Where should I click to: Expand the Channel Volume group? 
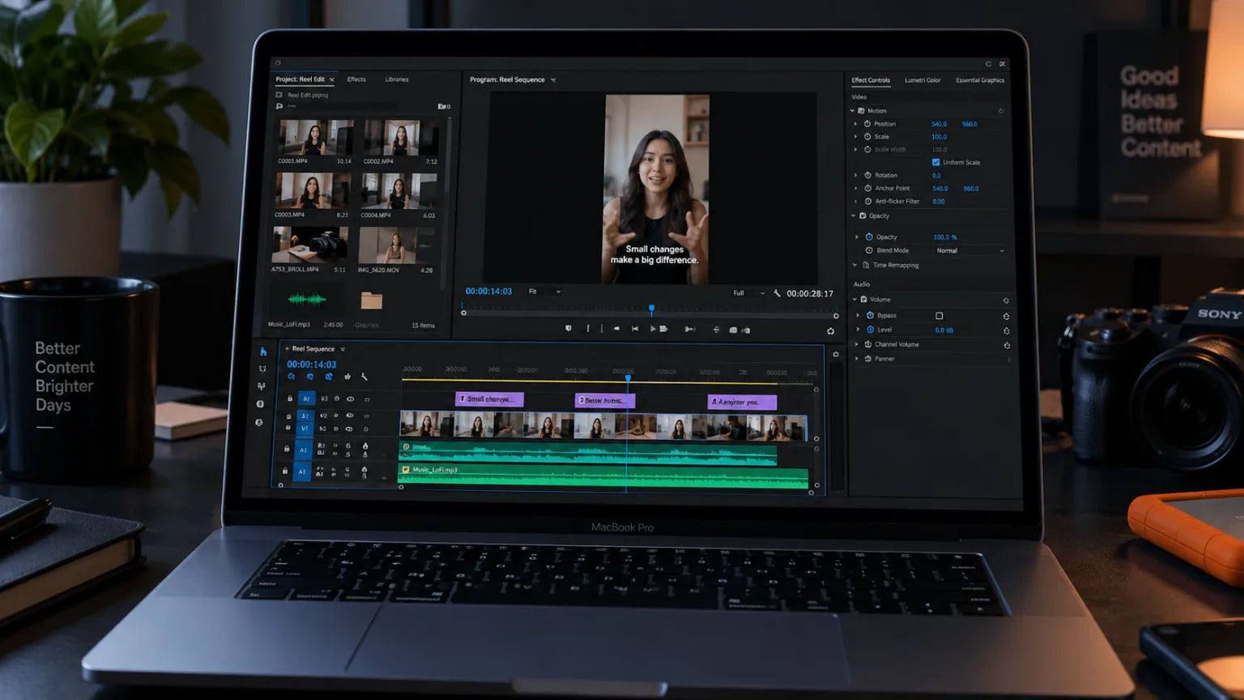[x=857, y=344]
